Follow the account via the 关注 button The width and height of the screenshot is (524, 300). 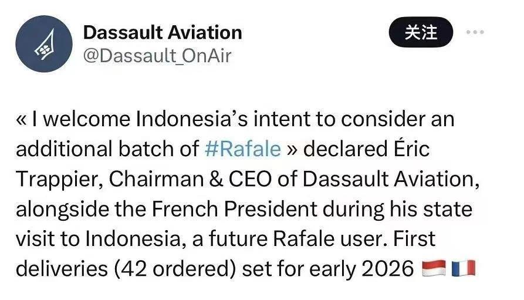tap(421, 32)
